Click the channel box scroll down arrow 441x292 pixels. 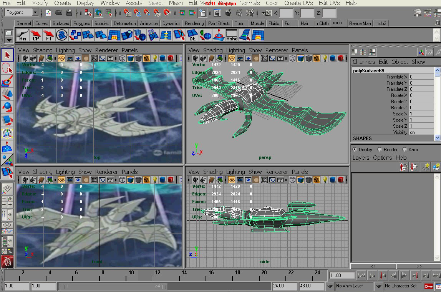(x=437, y=138)
